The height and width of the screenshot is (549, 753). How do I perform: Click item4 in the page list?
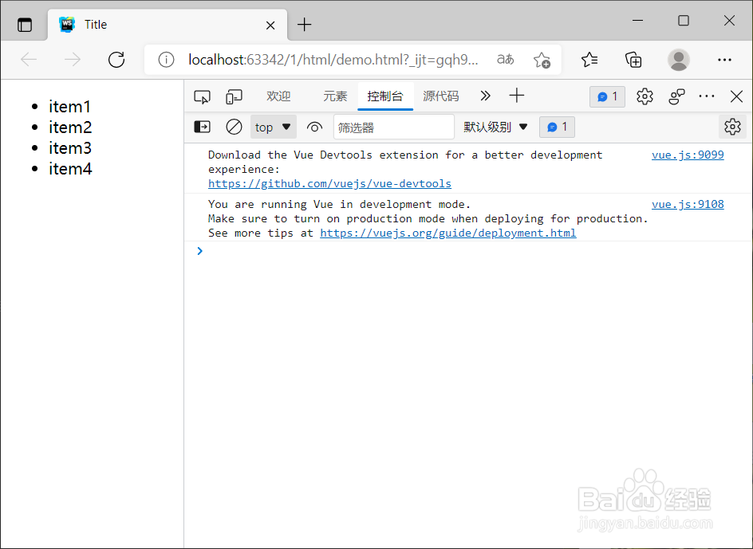[x=70, y=169]
